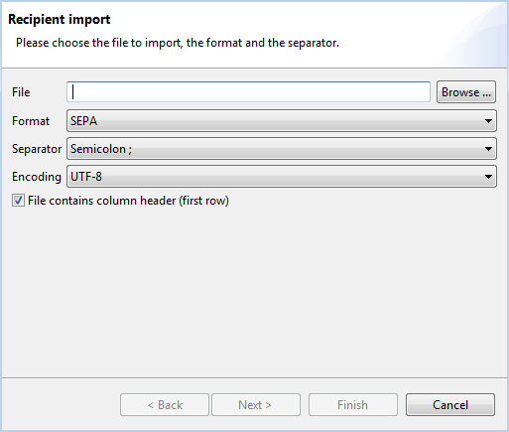The height and width of the screenshot is (432, 509).
Task: Click into the File path text field
Action: tap(248, 92)
